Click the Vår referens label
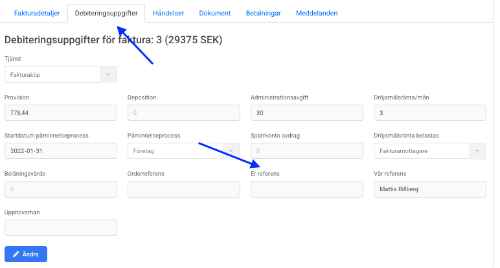This screenshot has width=500, height=268. [x=390, y=174]
